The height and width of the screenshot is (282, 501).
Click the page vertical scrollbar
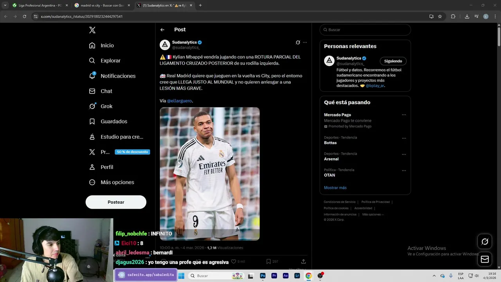(x=499, y=37)
